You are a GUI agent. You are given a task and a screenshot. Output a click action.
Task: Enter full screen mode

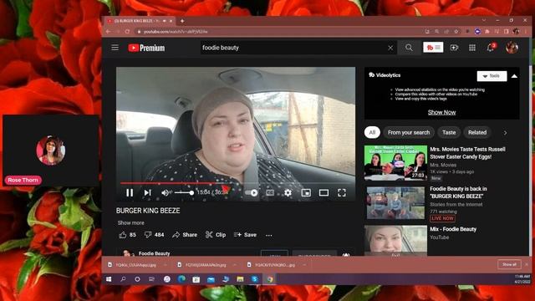point(342,193)
